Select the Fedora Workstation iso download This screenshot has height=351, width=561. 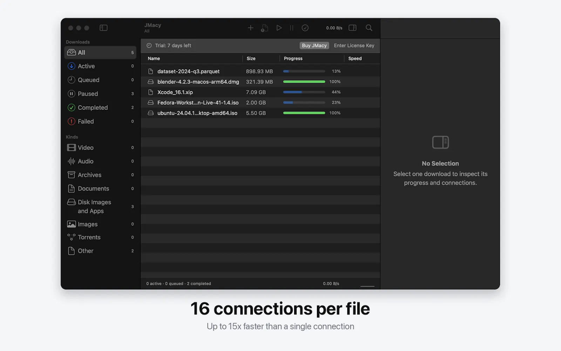point(261,102)
